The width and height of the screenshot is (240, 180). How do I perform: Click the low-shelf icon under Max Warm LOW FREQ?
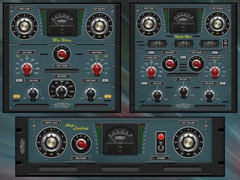click(x=18, y=56)
